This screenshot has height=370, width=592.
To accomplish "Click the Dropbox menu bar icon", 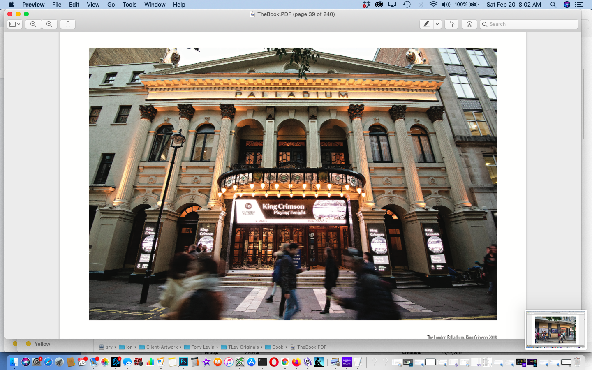I will click(x=366, y=5).
